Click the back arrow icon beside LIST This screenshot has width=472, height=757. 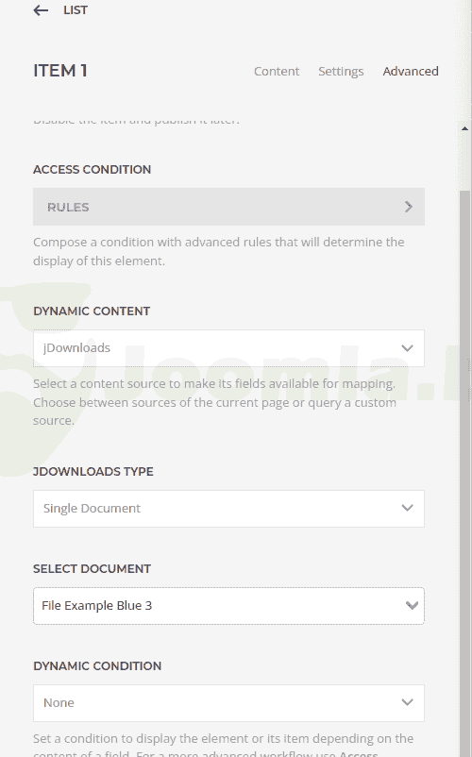point(41,10)
